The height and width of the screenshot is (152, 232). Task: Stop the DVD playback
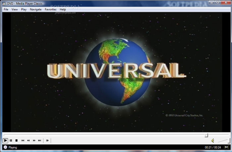(17, 140)
